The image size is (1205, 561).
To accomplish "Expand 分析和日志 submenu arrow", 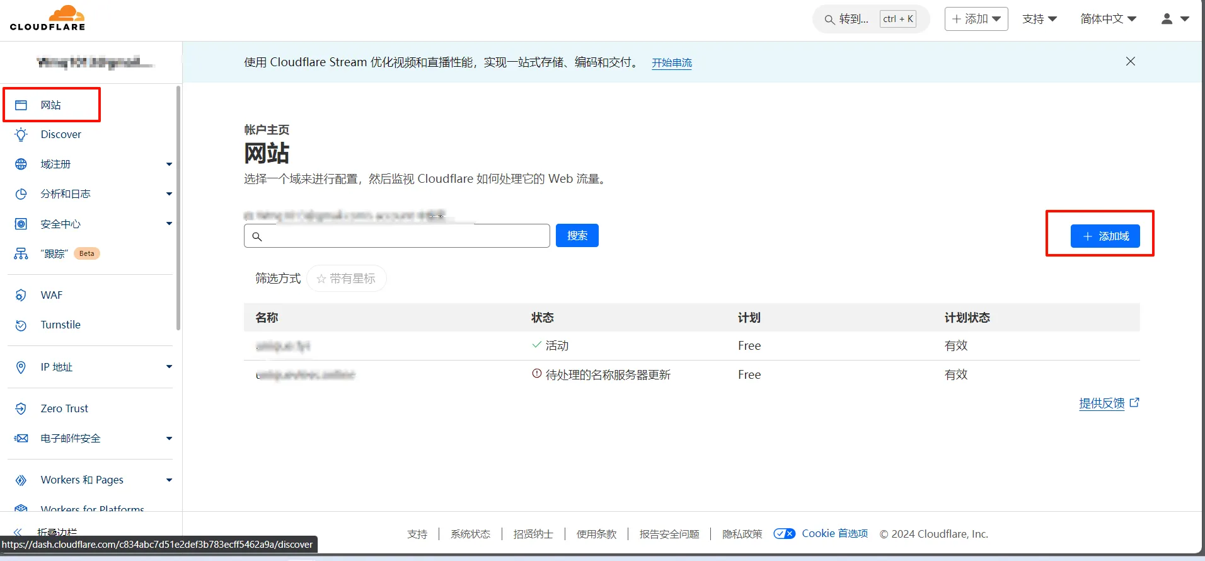I will pos(169,194).
